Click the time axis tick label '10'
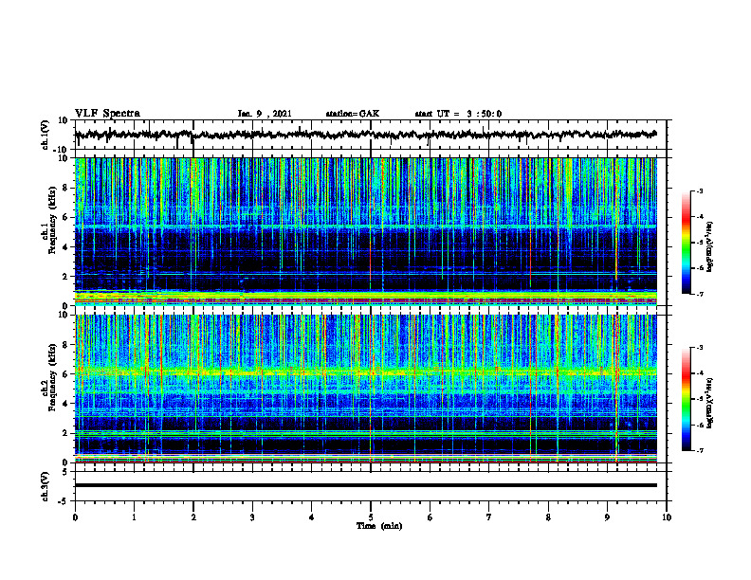751x580 pixels. tap(667, 517)
